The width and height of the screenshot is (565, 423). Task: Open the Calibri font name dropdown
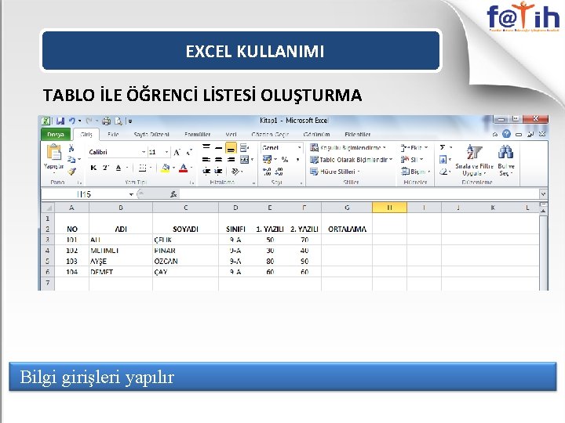point(144,152)
